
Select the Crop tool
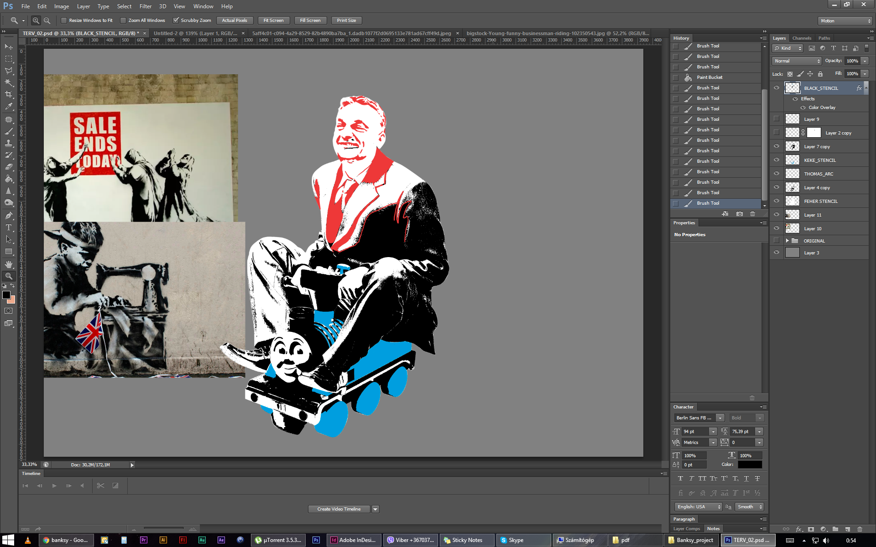point(9,94)
